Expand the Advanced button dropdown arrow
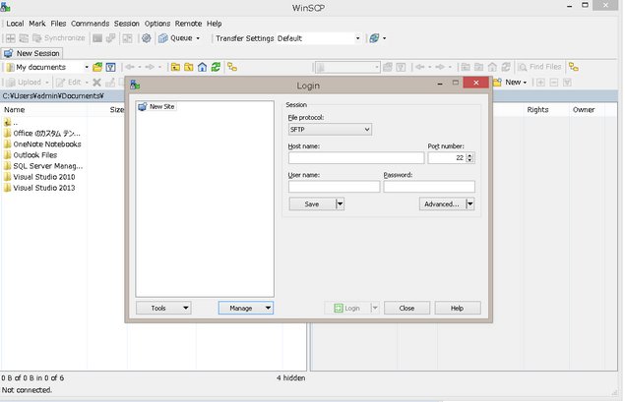The image size is (625, 402). click(469, 204)
